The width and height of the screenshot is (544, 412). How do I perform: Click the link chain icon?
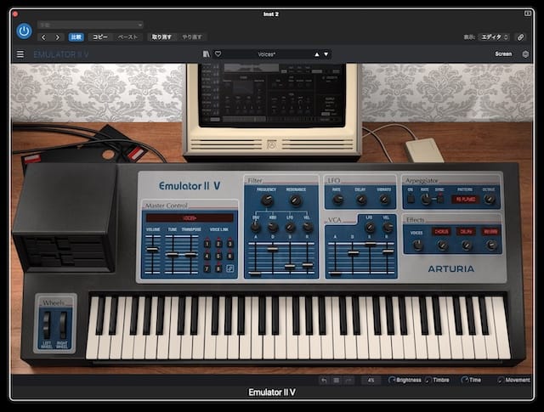pos(520,37)
